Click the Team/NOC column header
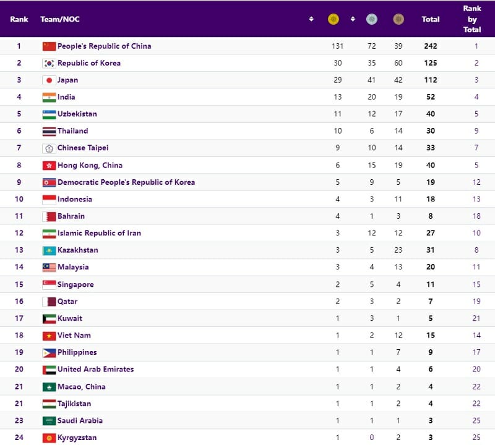The image size is (495, 445). [60, 19]
